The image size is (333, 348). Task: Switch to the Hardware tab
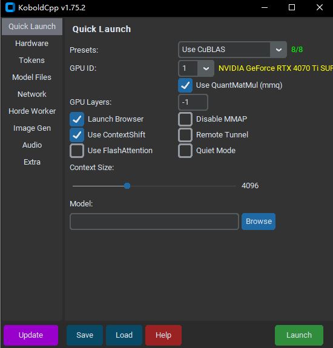pos(32,44)
